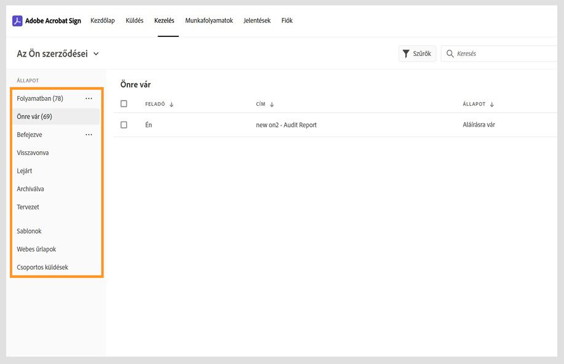
Task: Click into the Keresés search field
Action: pyautogui.click(x=498, y=54)
